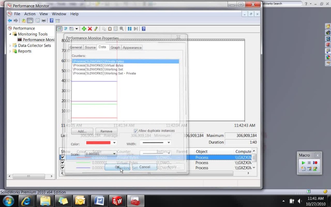Show hidden icons in the system tray
331x207 pixels.
(x=283, y=201)
